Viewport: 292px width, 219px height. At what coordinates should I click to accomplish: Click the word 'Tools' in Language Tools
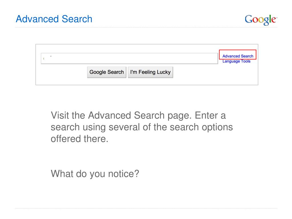coord(246,61)
